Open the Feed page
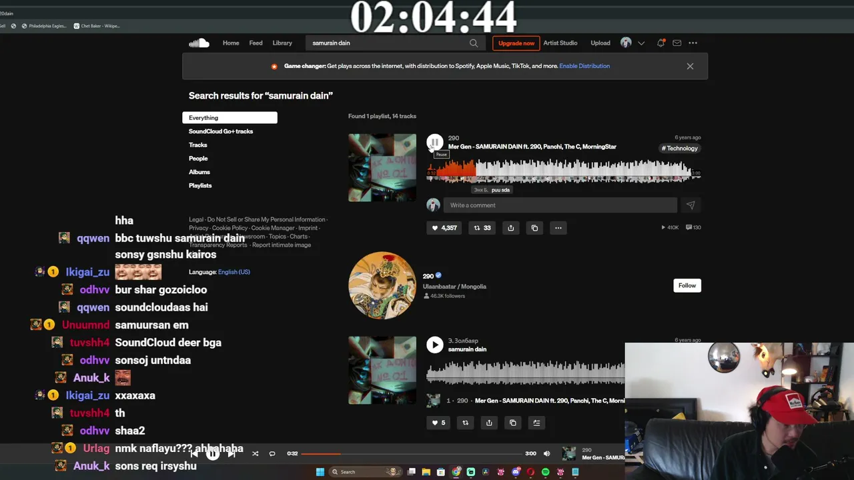Screen dimensions: 854x480 click(x=256, y=43)
